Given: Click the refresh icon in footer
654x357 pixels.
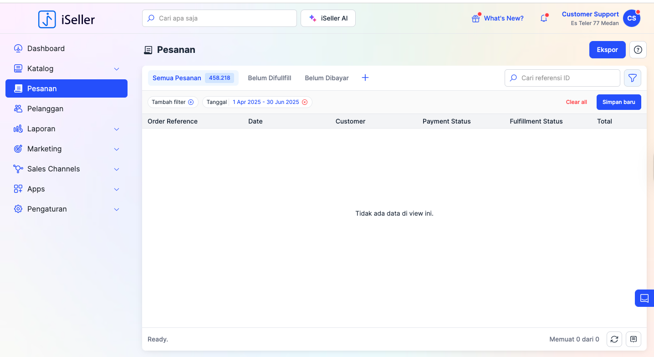Looking at the screenshot, I should click(614, 339).
